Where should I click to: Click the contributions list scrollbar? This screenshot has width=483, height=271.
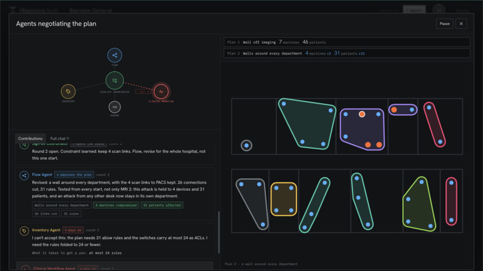point(219,232)
